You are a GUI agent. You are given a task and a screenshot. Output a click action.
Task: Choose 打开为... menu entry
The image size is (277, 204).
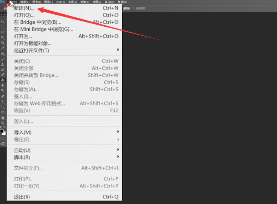pyautogui.click(x=65, y=36)
